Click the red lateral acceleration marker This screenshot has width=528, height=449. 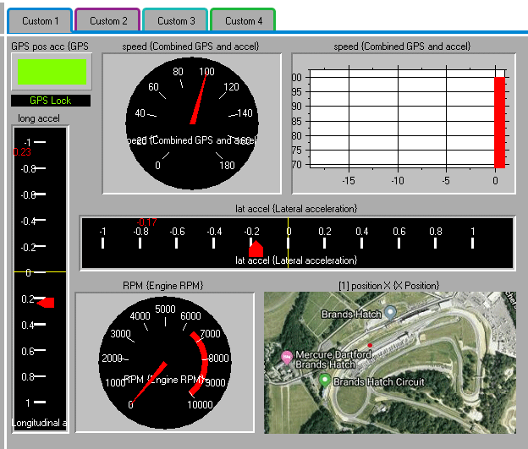coord(256,249)
